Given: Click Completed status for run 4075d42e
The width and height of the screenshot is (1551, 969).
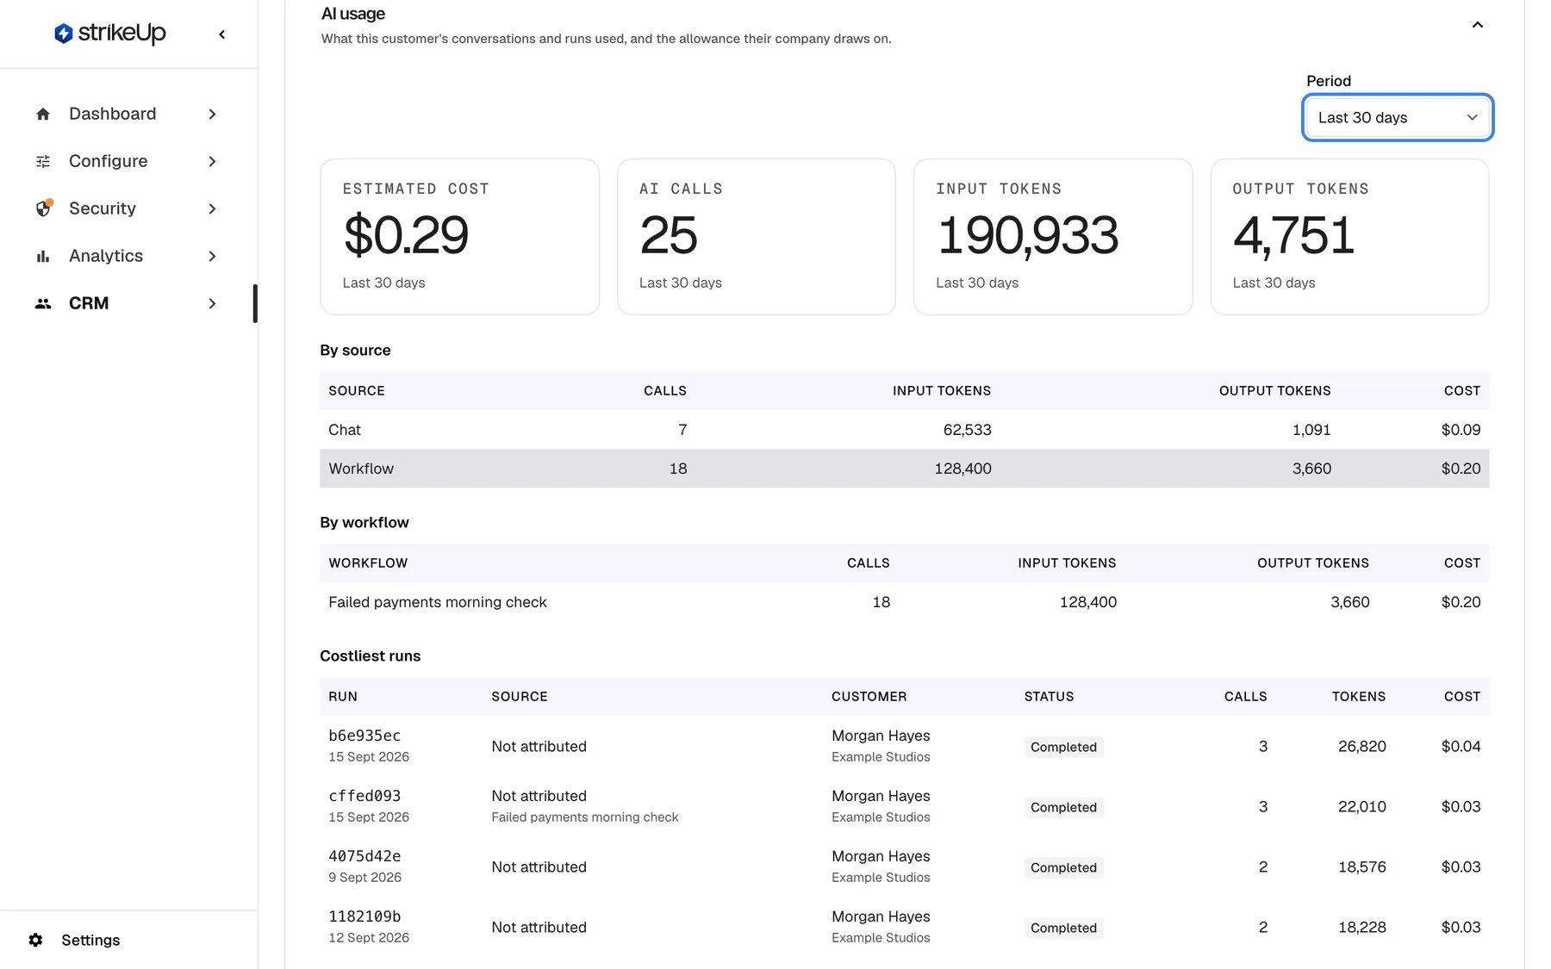Looking at the screenshot, I should tap(1063, 867).
